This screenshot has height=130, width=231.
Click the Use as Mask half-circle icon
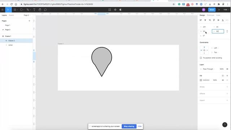(121, 10)
